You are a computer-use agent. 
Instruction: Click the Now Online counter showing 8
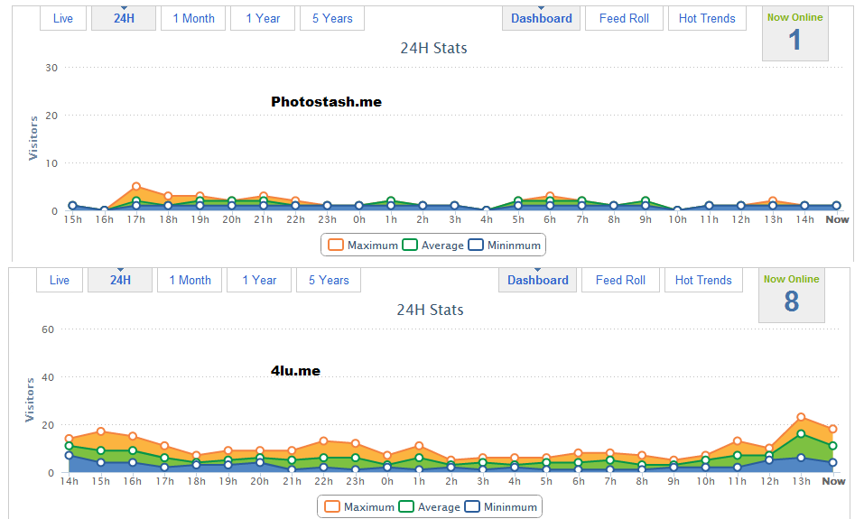[x=791, y=295]
